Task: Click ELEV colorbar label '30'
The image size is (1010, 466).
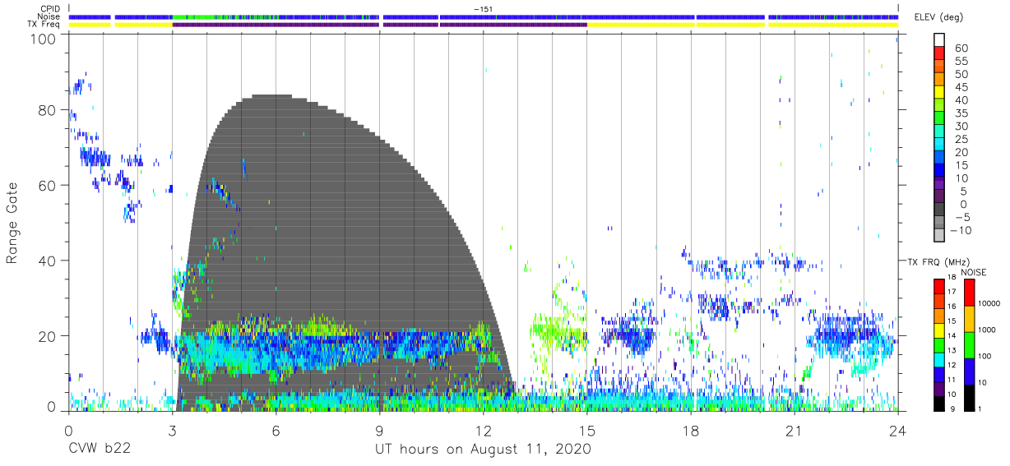Action: (x=961, y=126)
